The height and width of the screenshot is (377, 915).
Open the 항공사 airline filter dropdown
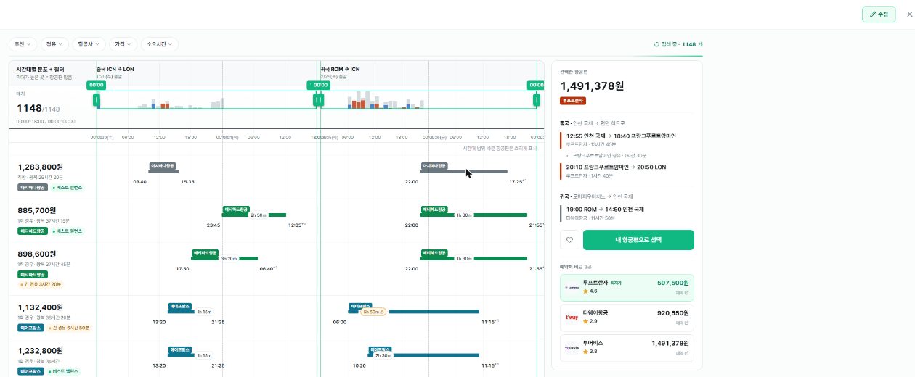[x=89, y=44]
